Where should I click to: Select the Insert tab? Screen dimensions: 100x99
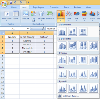(24, 7)
